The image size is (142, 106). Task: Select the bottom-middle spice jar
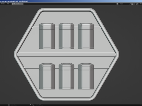(67, 76)
